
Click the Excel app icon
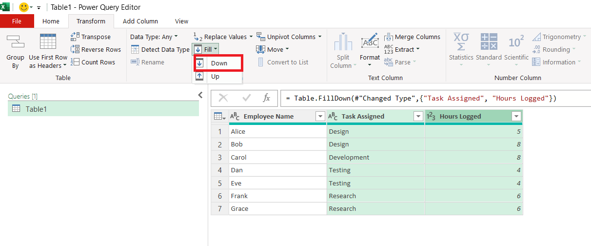tap(4, 7)
